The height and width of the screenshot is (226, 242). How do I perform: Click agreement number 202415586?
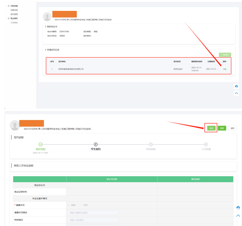coord(64,32)
